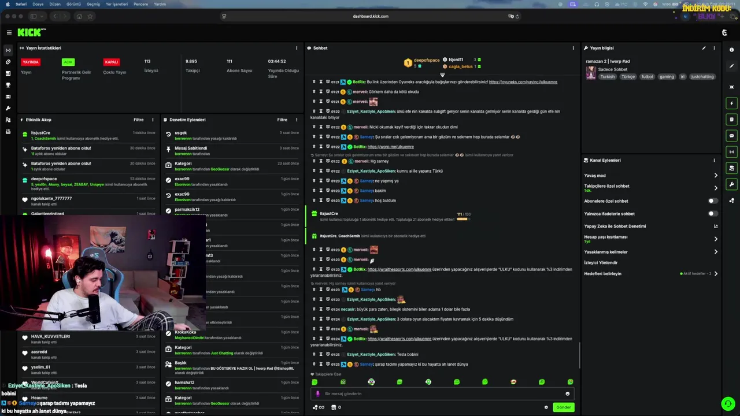Click the pencil icon in right sidebar
740x416 pixels.
(x=732, y=66)
